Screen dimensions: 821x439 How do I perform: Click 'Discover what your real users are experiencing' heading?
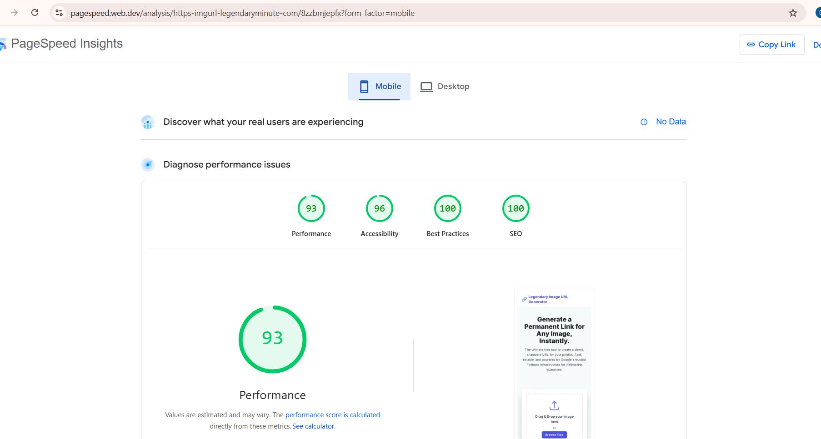pos(263,122)
